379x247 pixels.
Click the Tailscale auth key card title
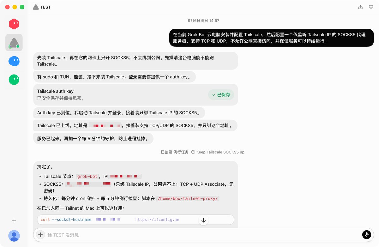55,91
